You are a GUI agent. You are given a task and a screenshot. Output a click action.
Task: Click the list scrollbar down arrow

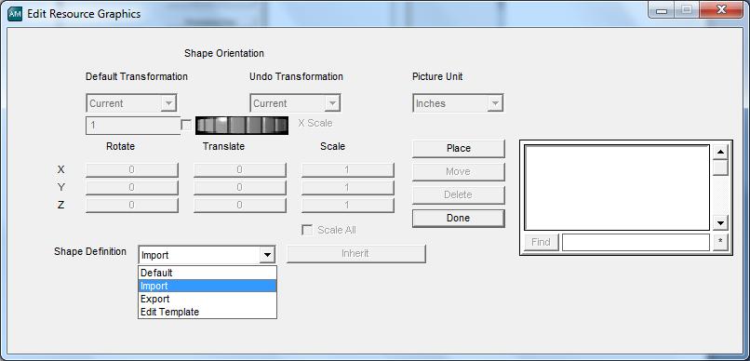click(x=720, y=222)
